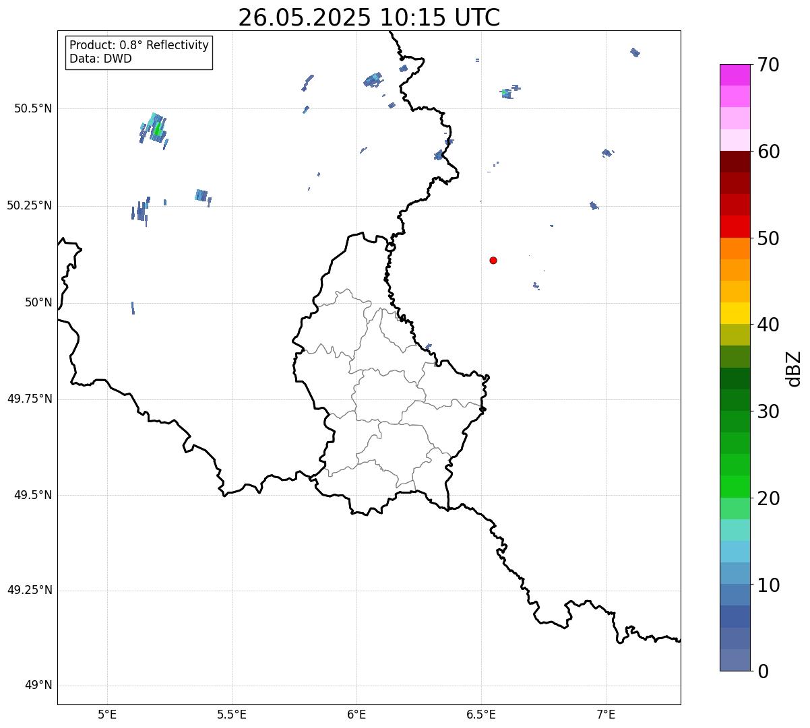Click the 70 tick label on the colorbar

coord(768,65)
